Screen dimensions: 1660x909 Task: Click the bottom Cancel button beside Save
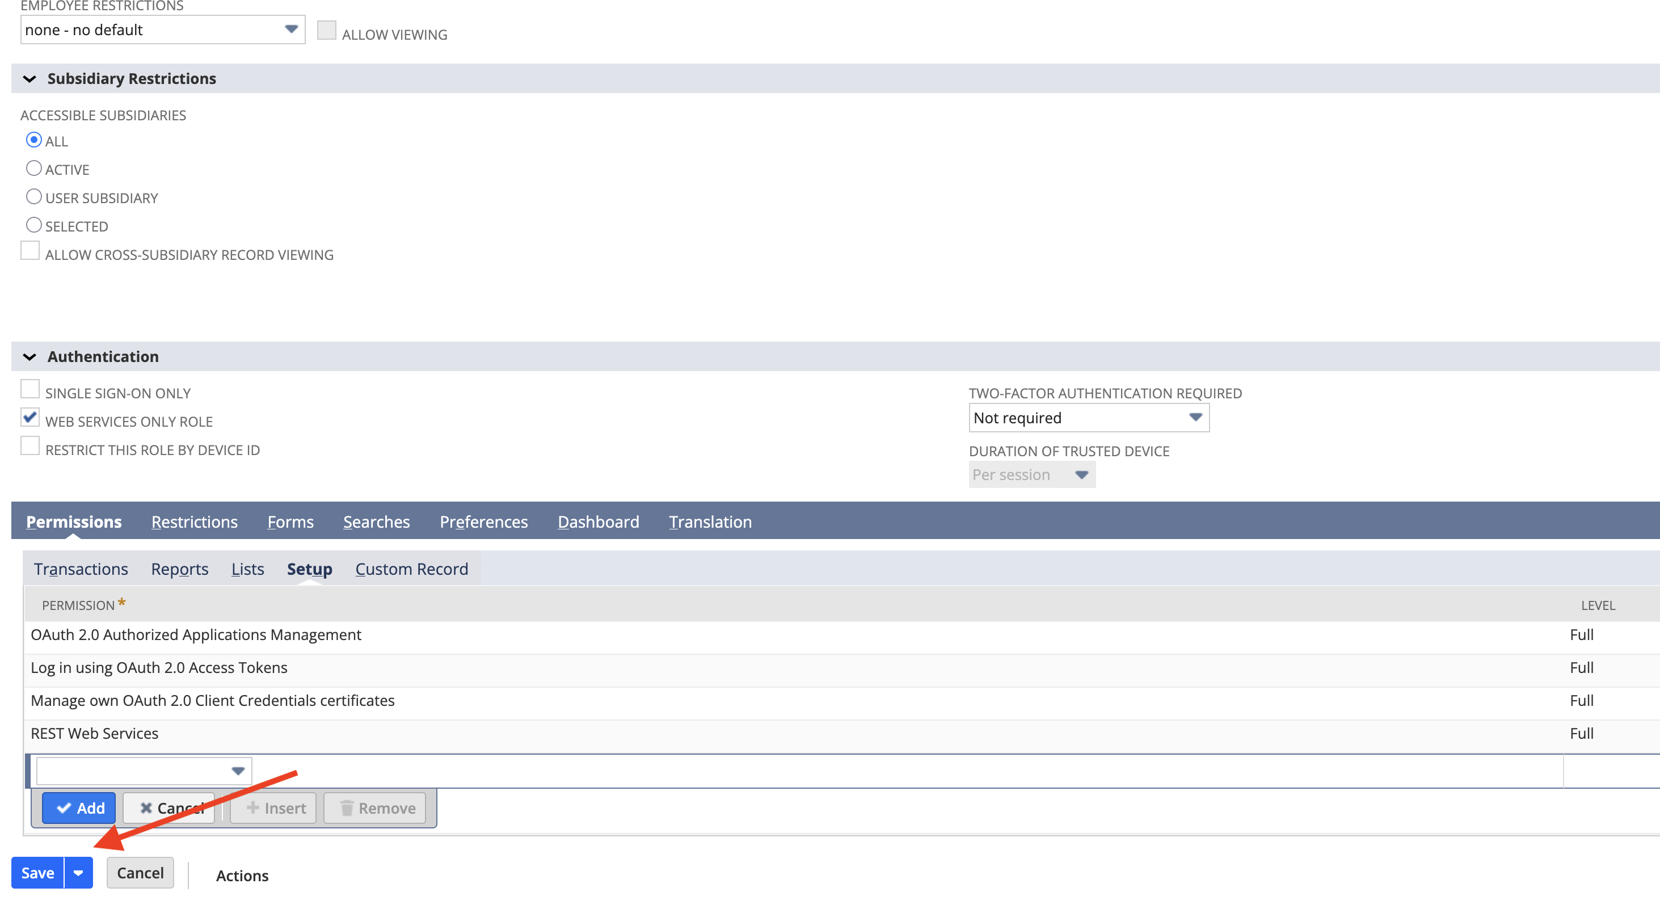[x=140, y=872]
